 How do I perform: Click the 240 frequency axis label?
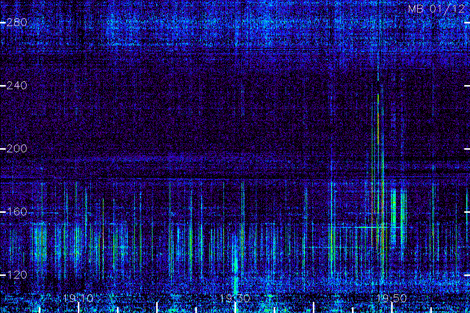17,86
